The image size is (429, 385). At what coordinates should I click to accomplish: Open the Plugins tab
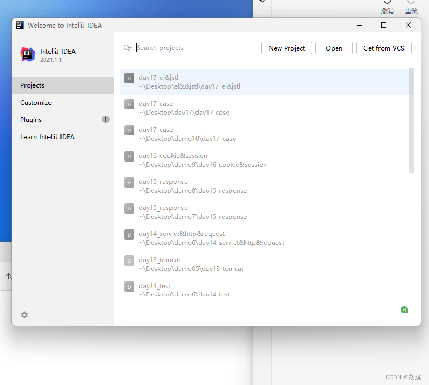click(63, 120)
